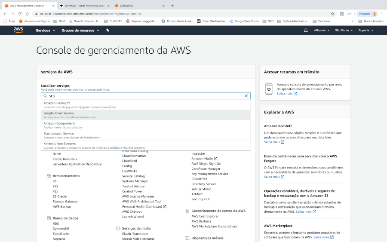Open the CLIENTES bookmarks folder
The height and width of the screenshot is (242, 387).
coord(113,21)
